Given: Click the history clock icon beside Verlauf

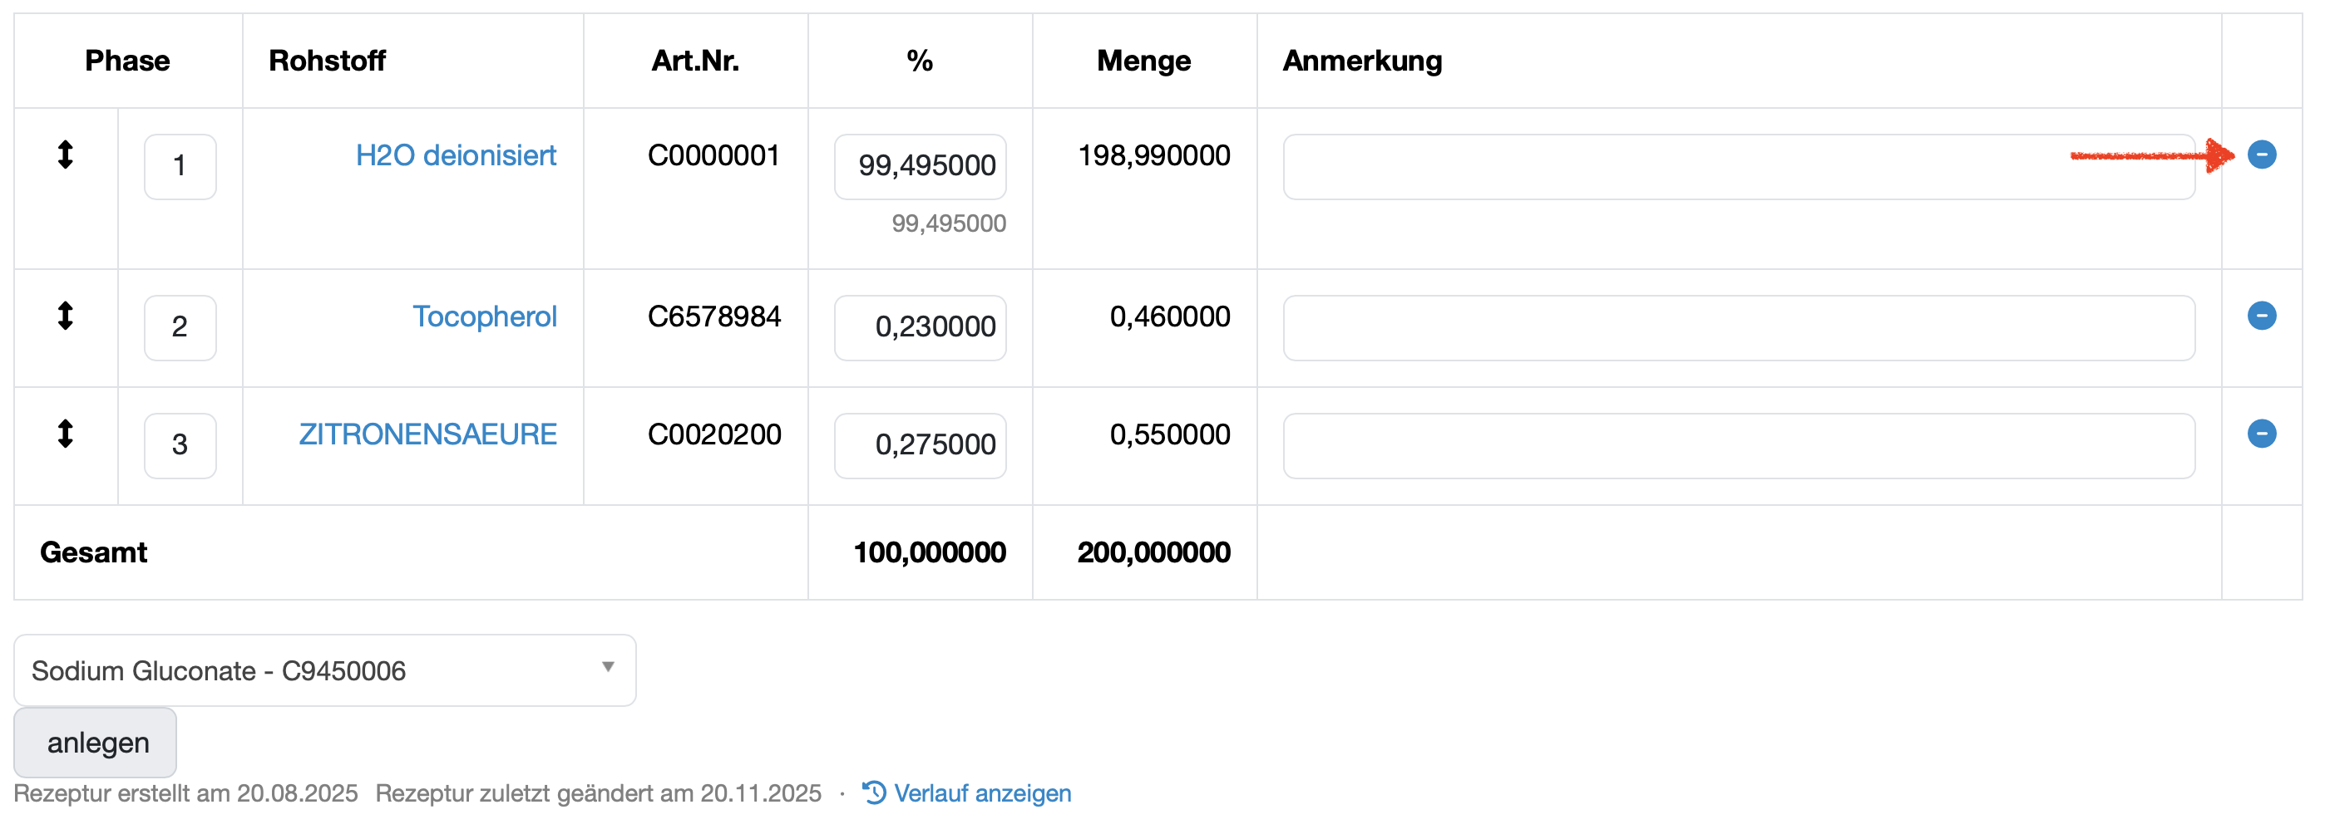Looking at the screenshot, I should pos(874,792).
